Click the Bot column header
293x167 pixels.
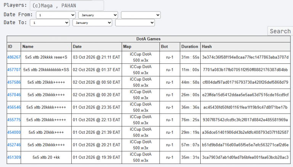pos(170,46)
